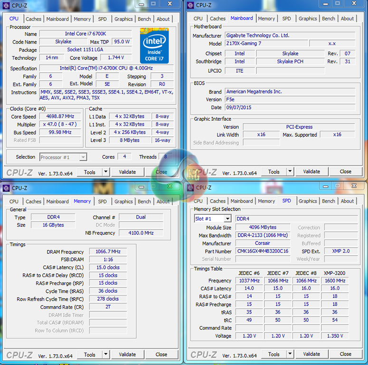Click SPD Ext. value XMP 2.0
The height and width of the screenshot is (365, 368).
341,251
